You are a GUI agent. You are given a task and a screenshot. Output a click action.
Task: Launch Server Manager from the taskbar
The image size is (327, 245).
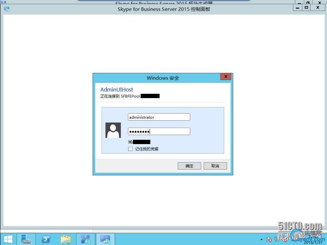[26, 239]
